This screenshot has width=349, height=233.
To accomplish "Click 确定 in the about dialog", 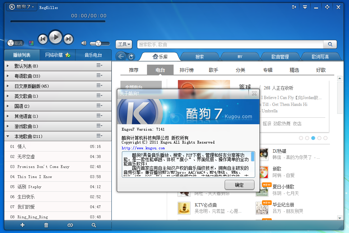I will pos(239,185).
